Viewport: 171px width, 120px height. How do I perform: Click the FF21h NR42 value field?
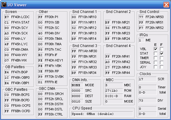point(108,62)
